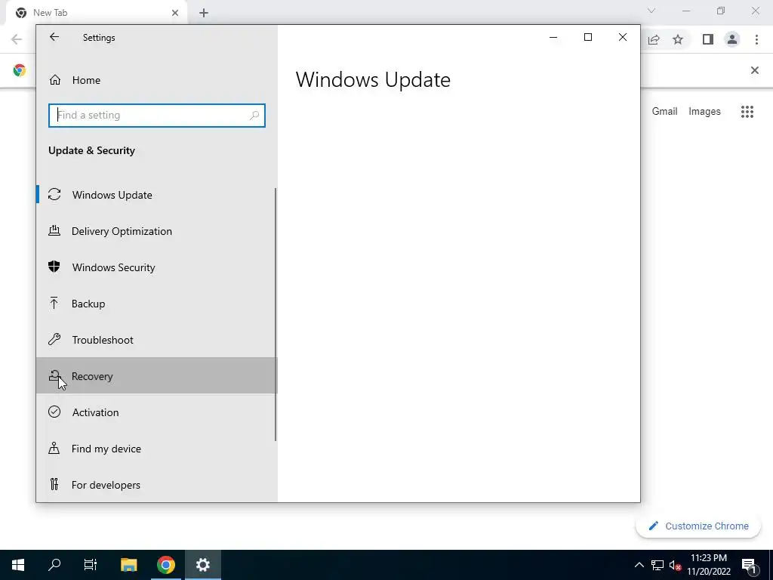Close the New Tab in Chrome
This screenshot has width=773, height=580.
175,13
